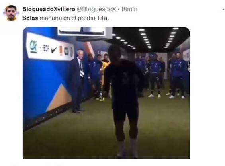Click the bold word Salas
225x166 pixels.
pyautogui.click(x=30, y=18)
